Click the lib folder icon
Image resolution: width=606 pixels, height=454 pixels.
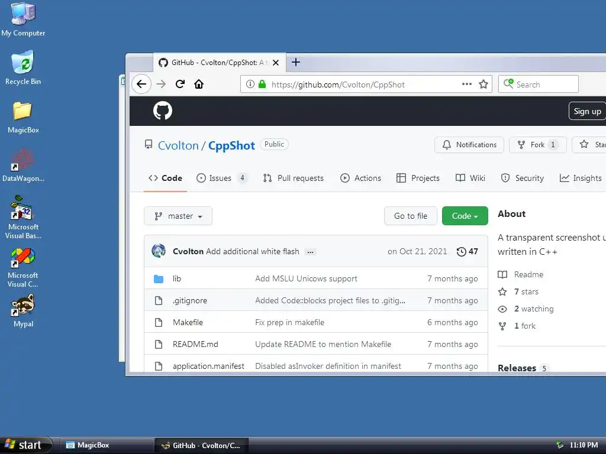[x=159, y=279]
